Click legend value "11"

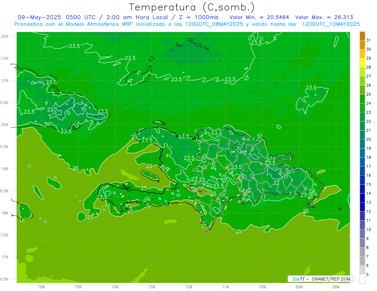click(x=369, y=220)
